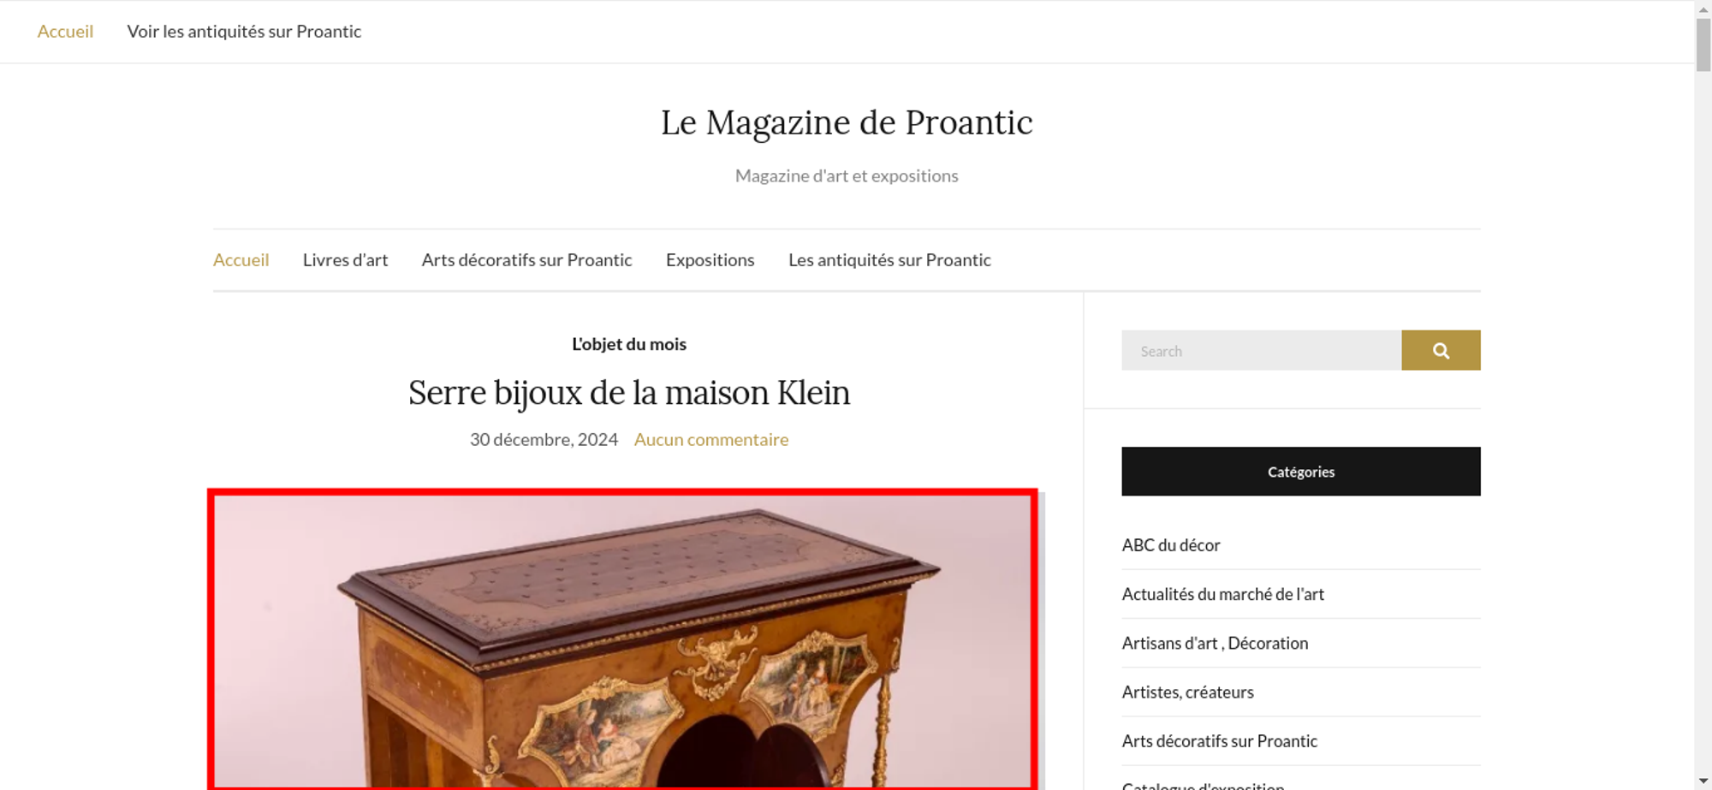The height and width of the screenshot is (790, 1712).
Task: Click the Le Magazine de Proantic title
Action: click(847, 122)
